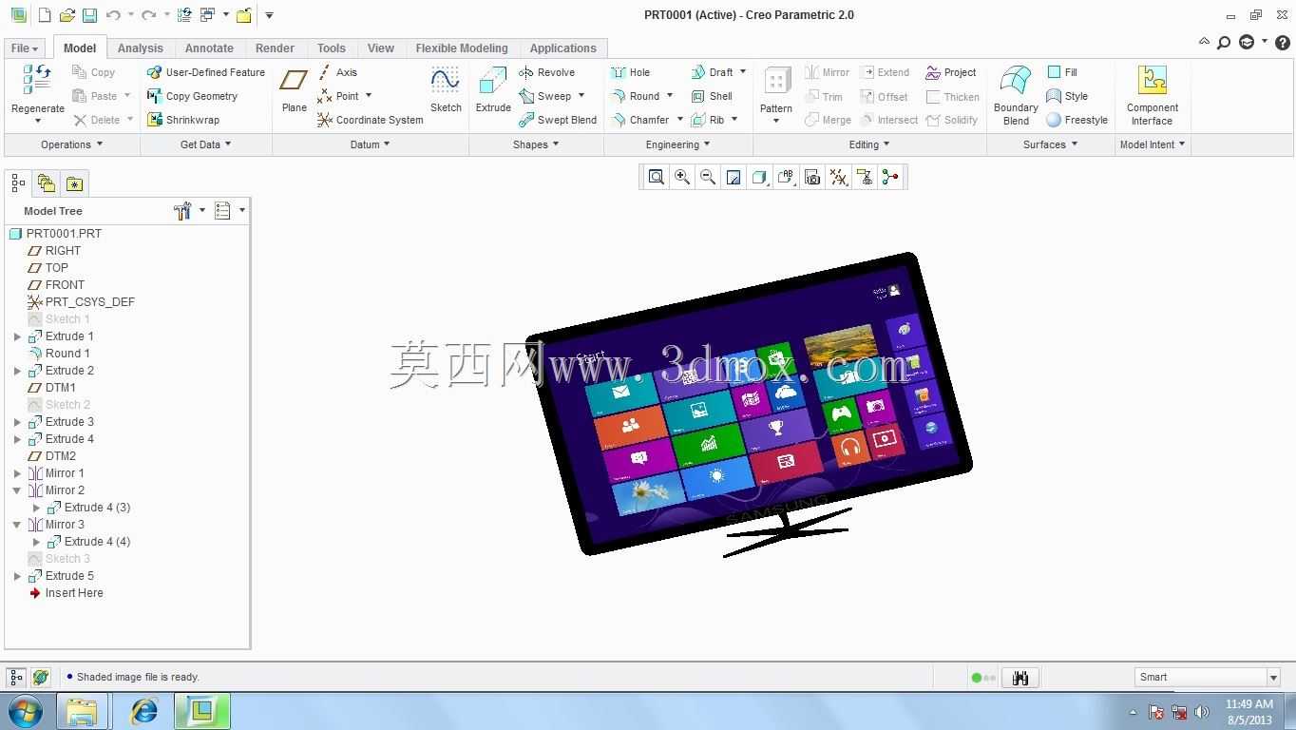The width and height of the screenshot is (1296, 730).
Task: Click the Zoom Out icon
Action: pos(708,177)
